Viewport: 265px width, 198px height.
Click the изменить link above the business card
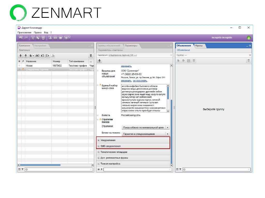(126, 66)
